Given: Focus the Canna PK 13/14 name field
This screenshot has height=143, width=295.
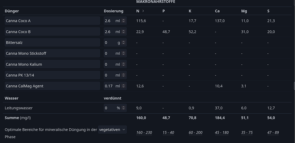Looking at the screenshot, I should 52,75.
